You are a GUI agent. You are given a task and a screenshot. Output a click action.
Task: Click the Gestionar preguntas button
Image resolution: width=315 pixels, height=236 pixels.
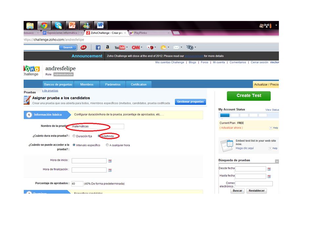coord(190,102)
